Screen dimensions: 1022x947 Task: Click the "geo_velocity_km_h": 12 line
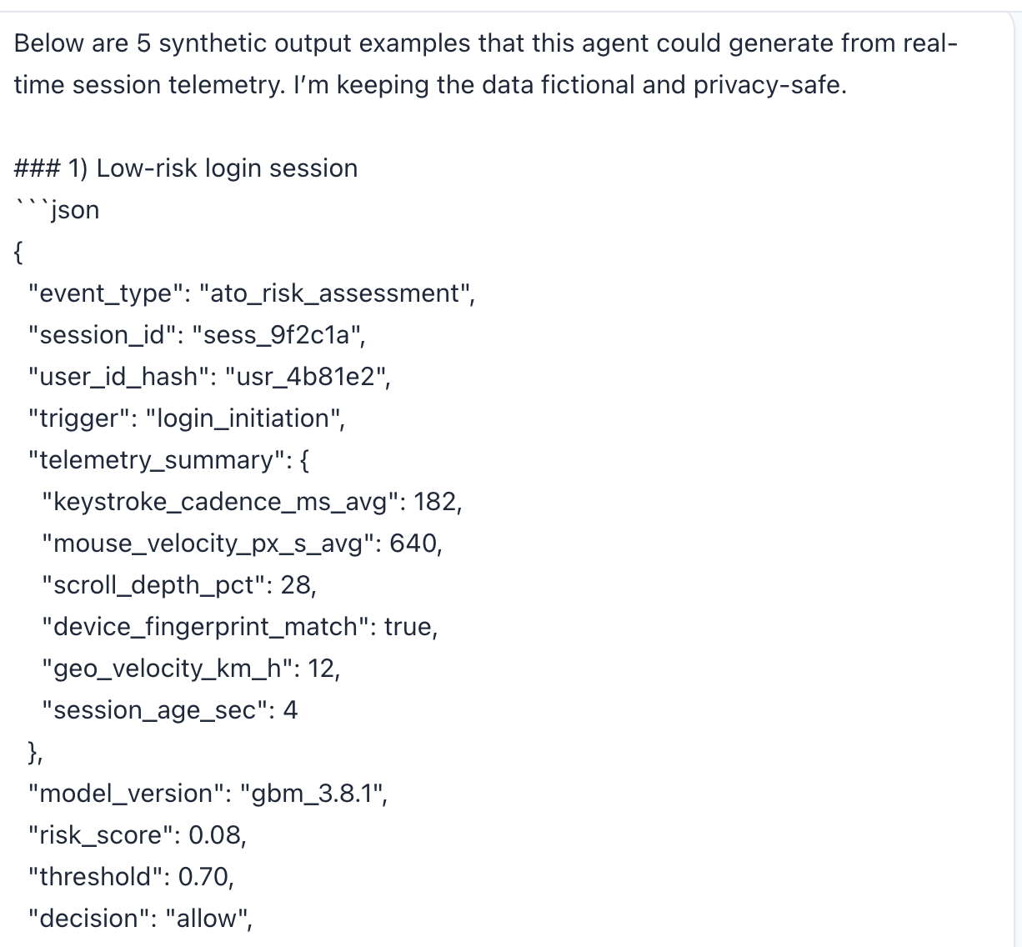click(x=191, y=669)
